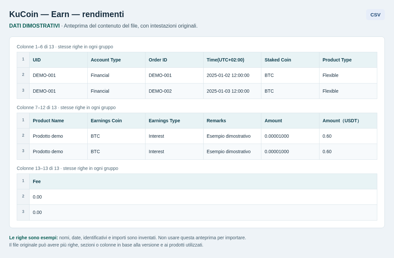Click the 'DATI DIMOSTRATIVI' label
394x258 pixels.
34,26
